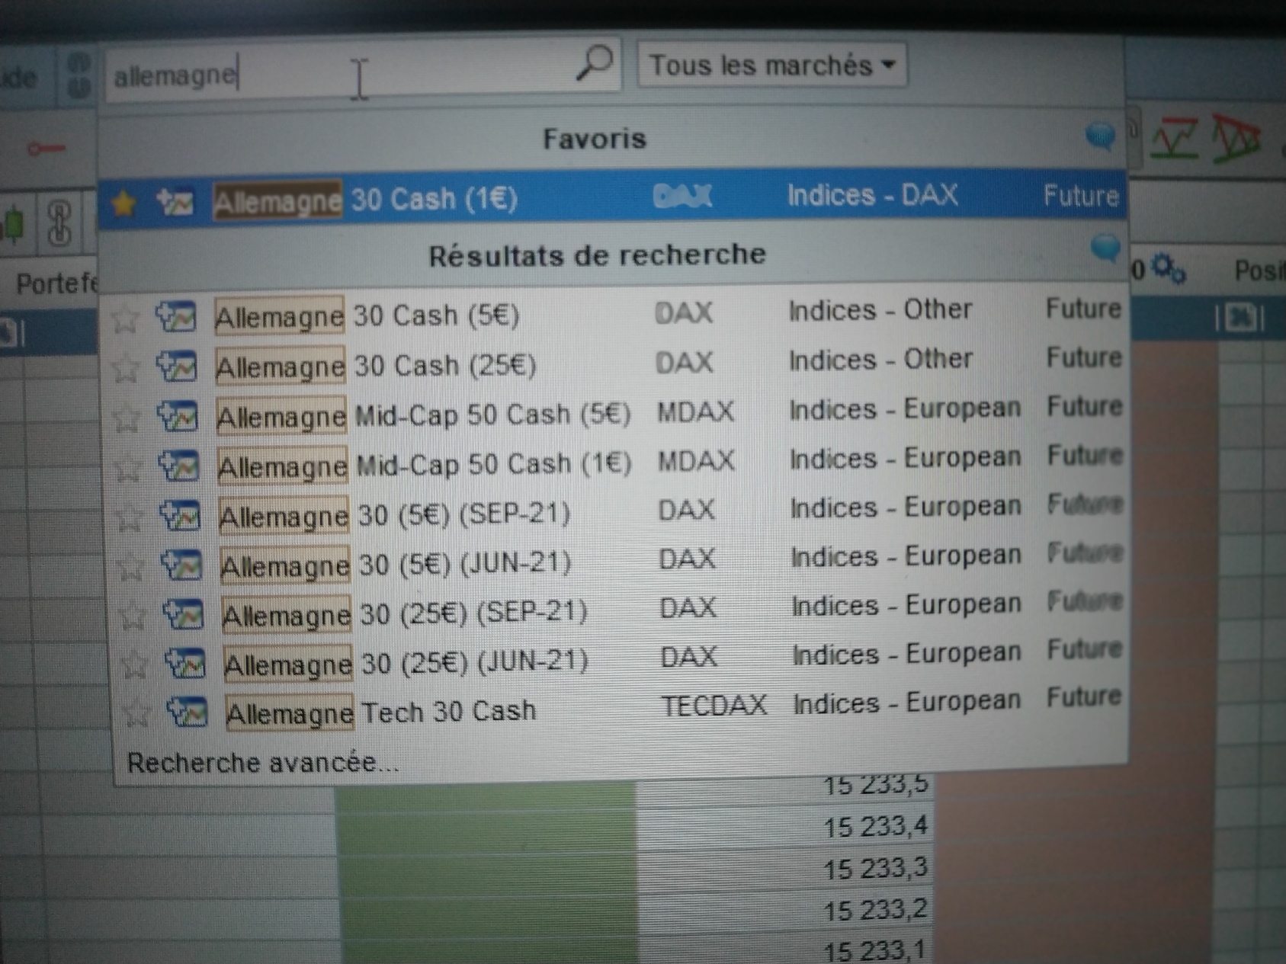Star the Allemagne 30 Cash (5€) result

[124, 319]
